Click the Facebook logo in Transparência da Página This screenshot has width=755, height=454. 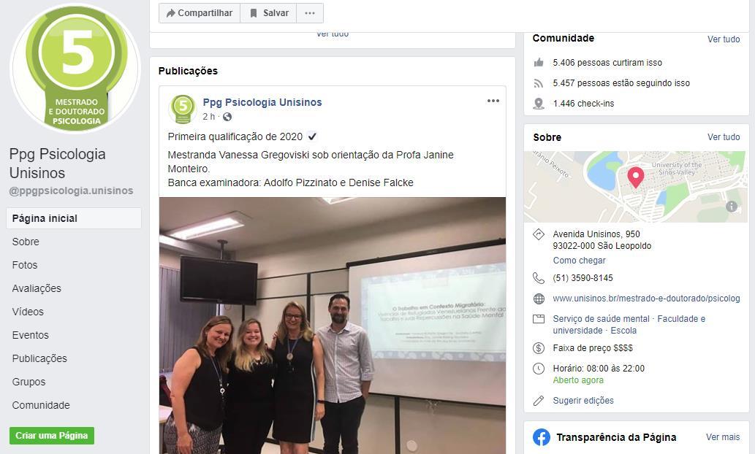point(541,437)
